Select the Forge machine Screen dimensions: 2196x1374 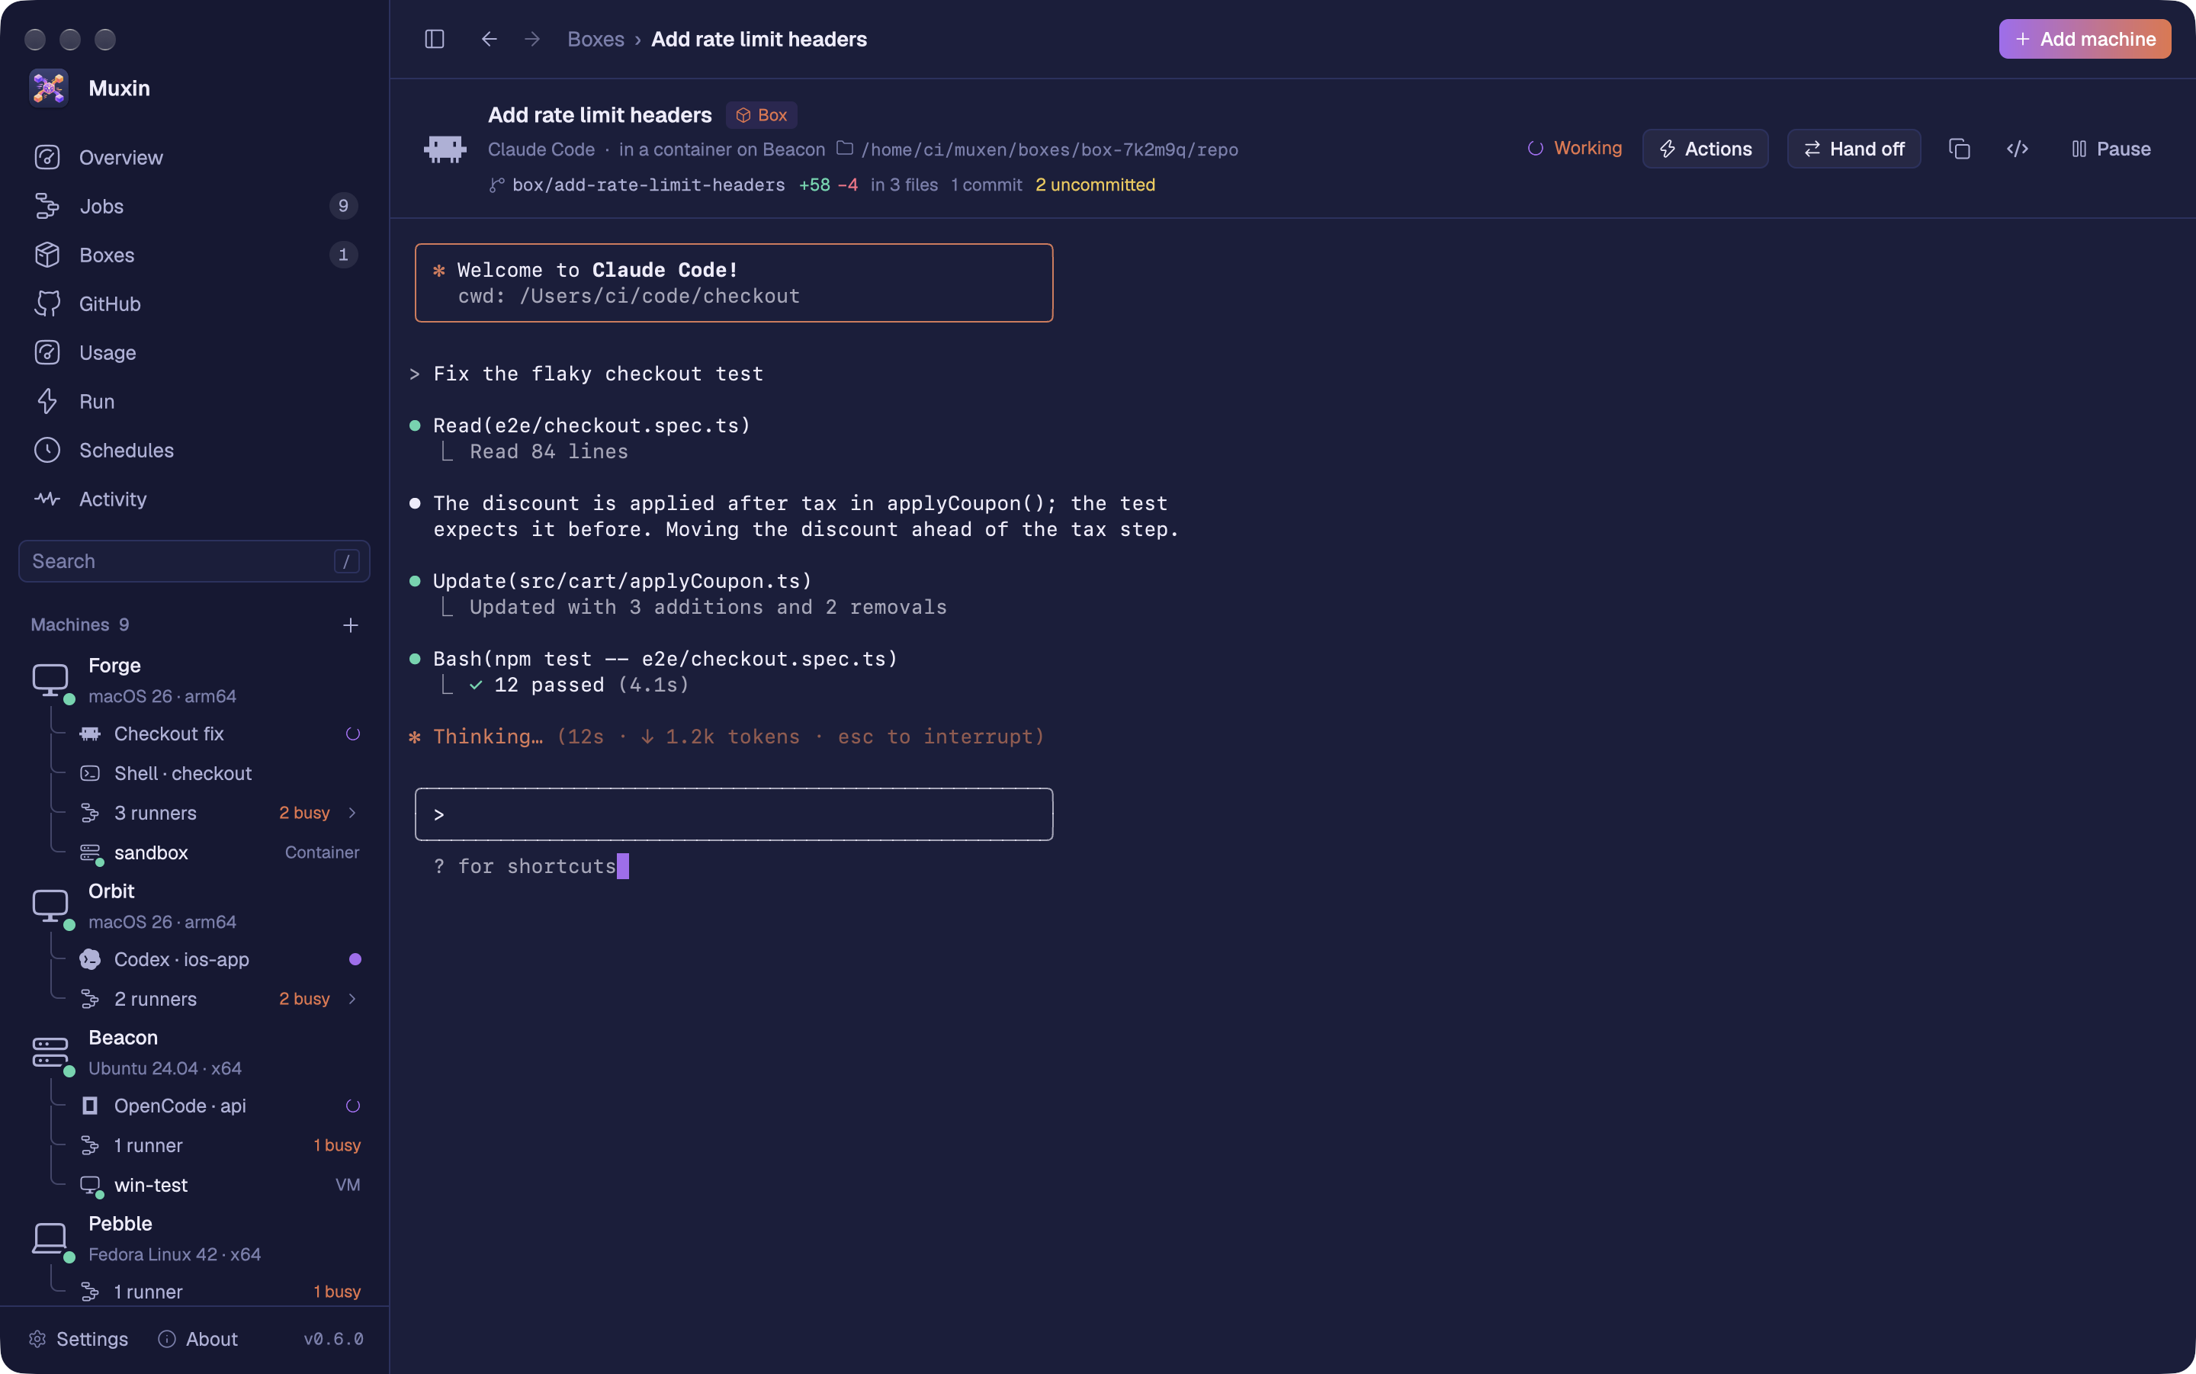pos(194,681)
